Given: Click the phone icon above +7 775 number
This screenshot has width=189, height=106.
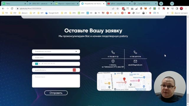Looking at the screenshot, I should click(x=113, y=52).
